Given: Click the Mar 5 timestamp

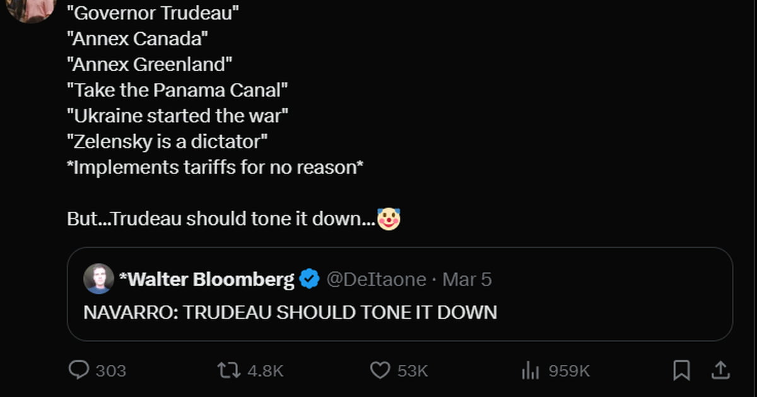Looking at the screenshot, I should tap(466, 279).
